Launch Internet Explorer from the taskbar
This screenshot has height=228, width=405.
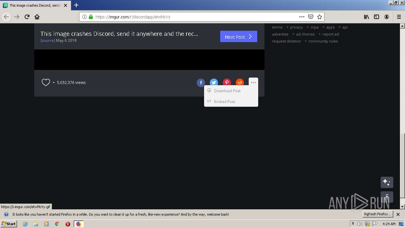point(25,224)
